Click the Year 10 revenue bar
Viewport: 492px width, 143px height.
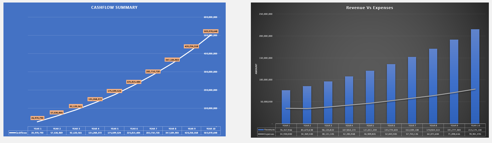pos(475,75)
